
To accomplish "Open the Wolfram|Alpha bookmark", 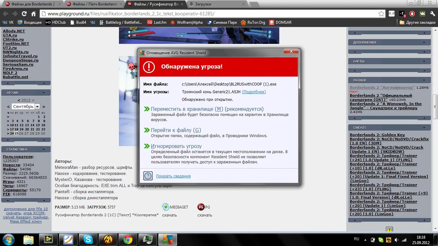I will click(x=187, y=22).
